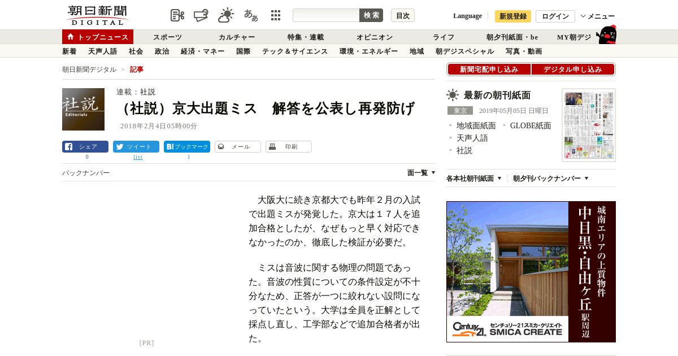
Task: Click the 中目黒・自由ヶ丘 real estate ad banner
Action: pos(531,272)
